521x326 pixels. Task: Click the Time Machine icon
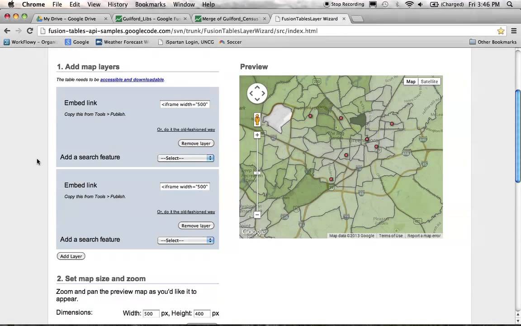pos(385,5)
